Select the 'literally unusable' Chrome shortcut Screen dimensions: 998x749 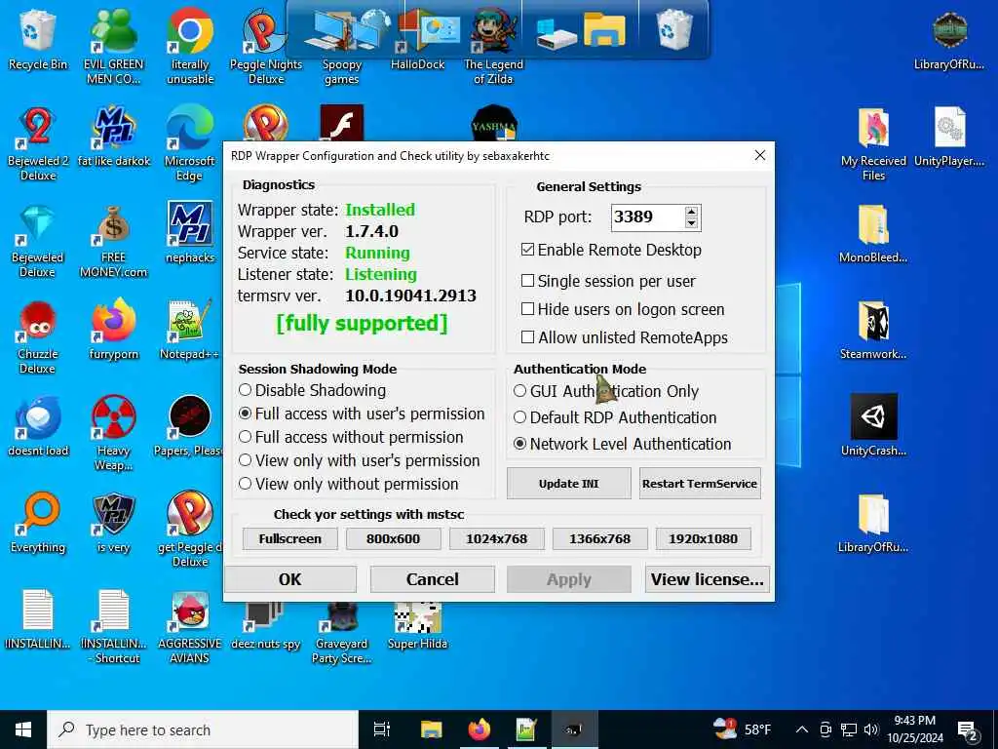coord(190,45)
